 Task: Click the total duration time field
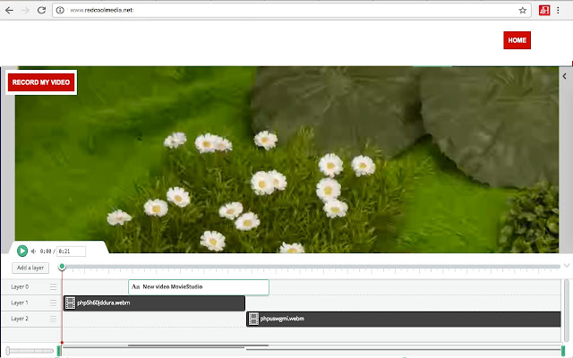72,251
